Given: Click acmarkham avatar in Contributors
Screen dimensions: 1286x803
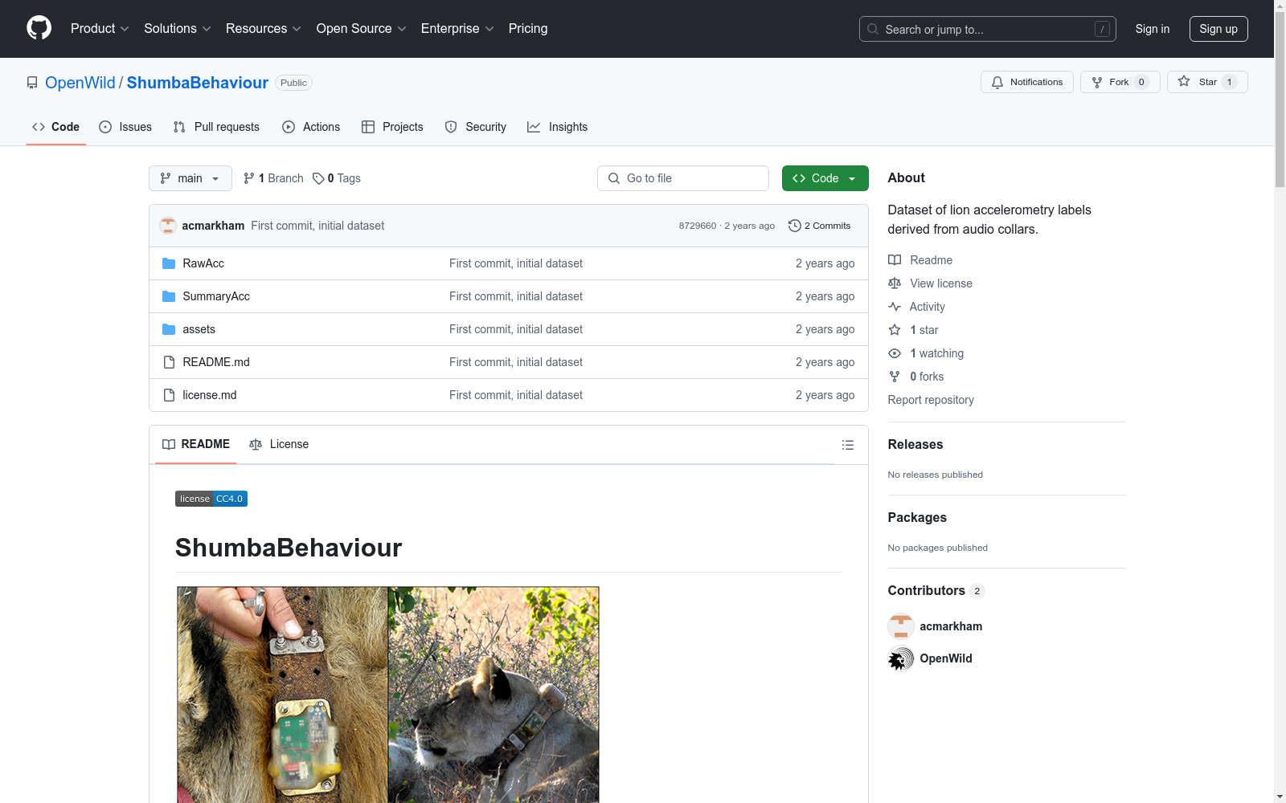Looking at the screenshot, I should (901, 626).
